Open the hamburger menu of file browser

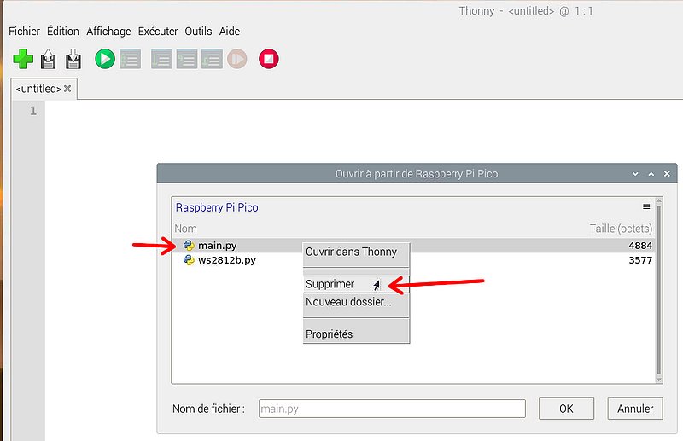646,206
